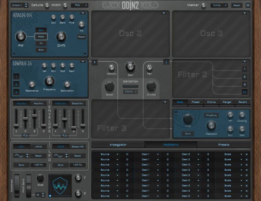Click the distortion DryWet knob
The width and height of the screenshot is (261, 201).
(x=151, y=87)
